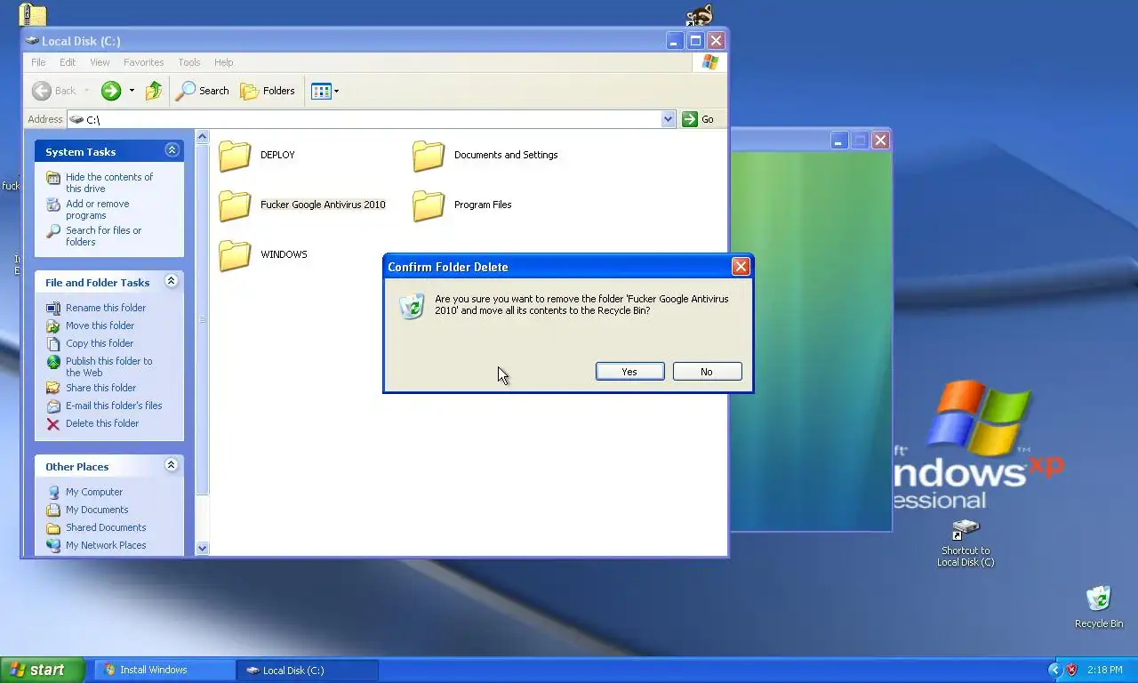Collapse the System Tasks panel
1138x683 pixels.
pyautogui.click(x=172, y=150)
